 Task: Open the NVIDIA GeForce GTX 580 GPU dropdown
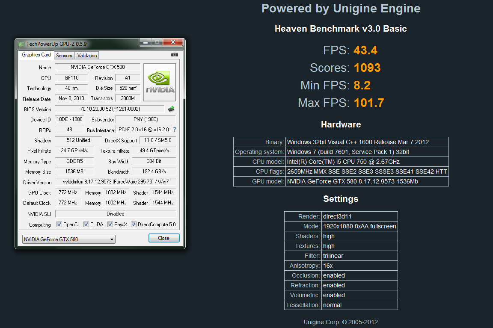coord(69,239)
